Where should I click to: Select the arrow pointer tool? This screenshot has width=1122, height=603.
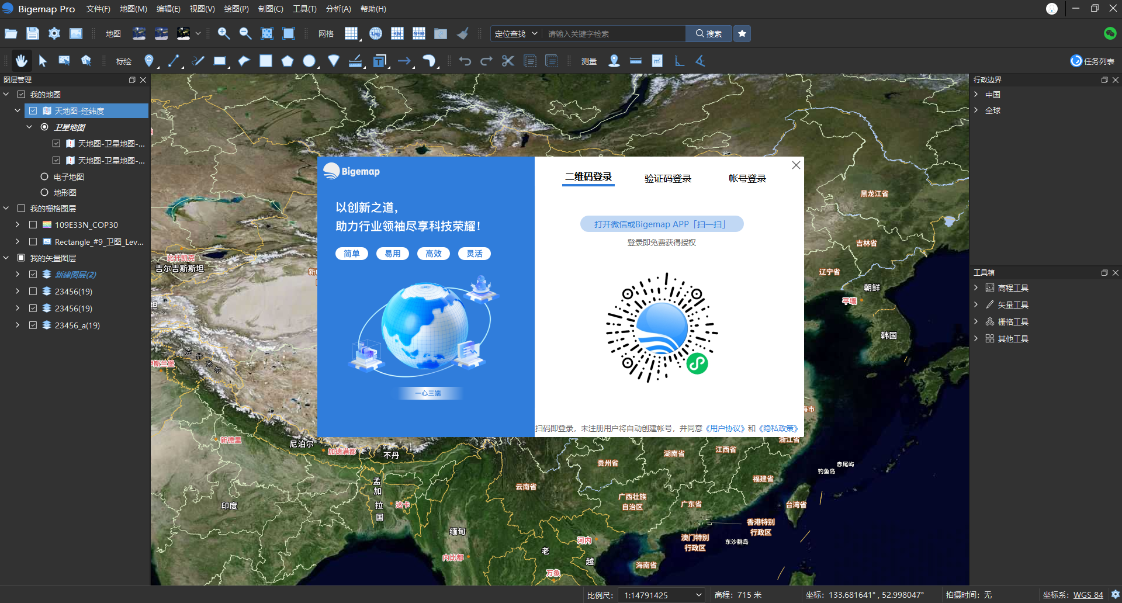43,61
